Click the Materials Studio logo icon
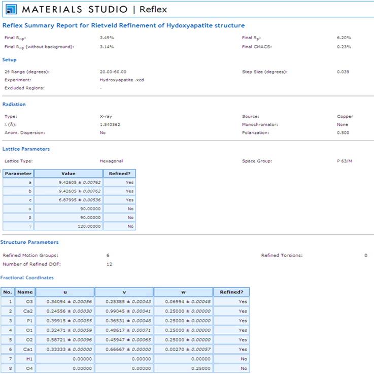This screenshot has height=380, width=374. click(x=11, y=10)
